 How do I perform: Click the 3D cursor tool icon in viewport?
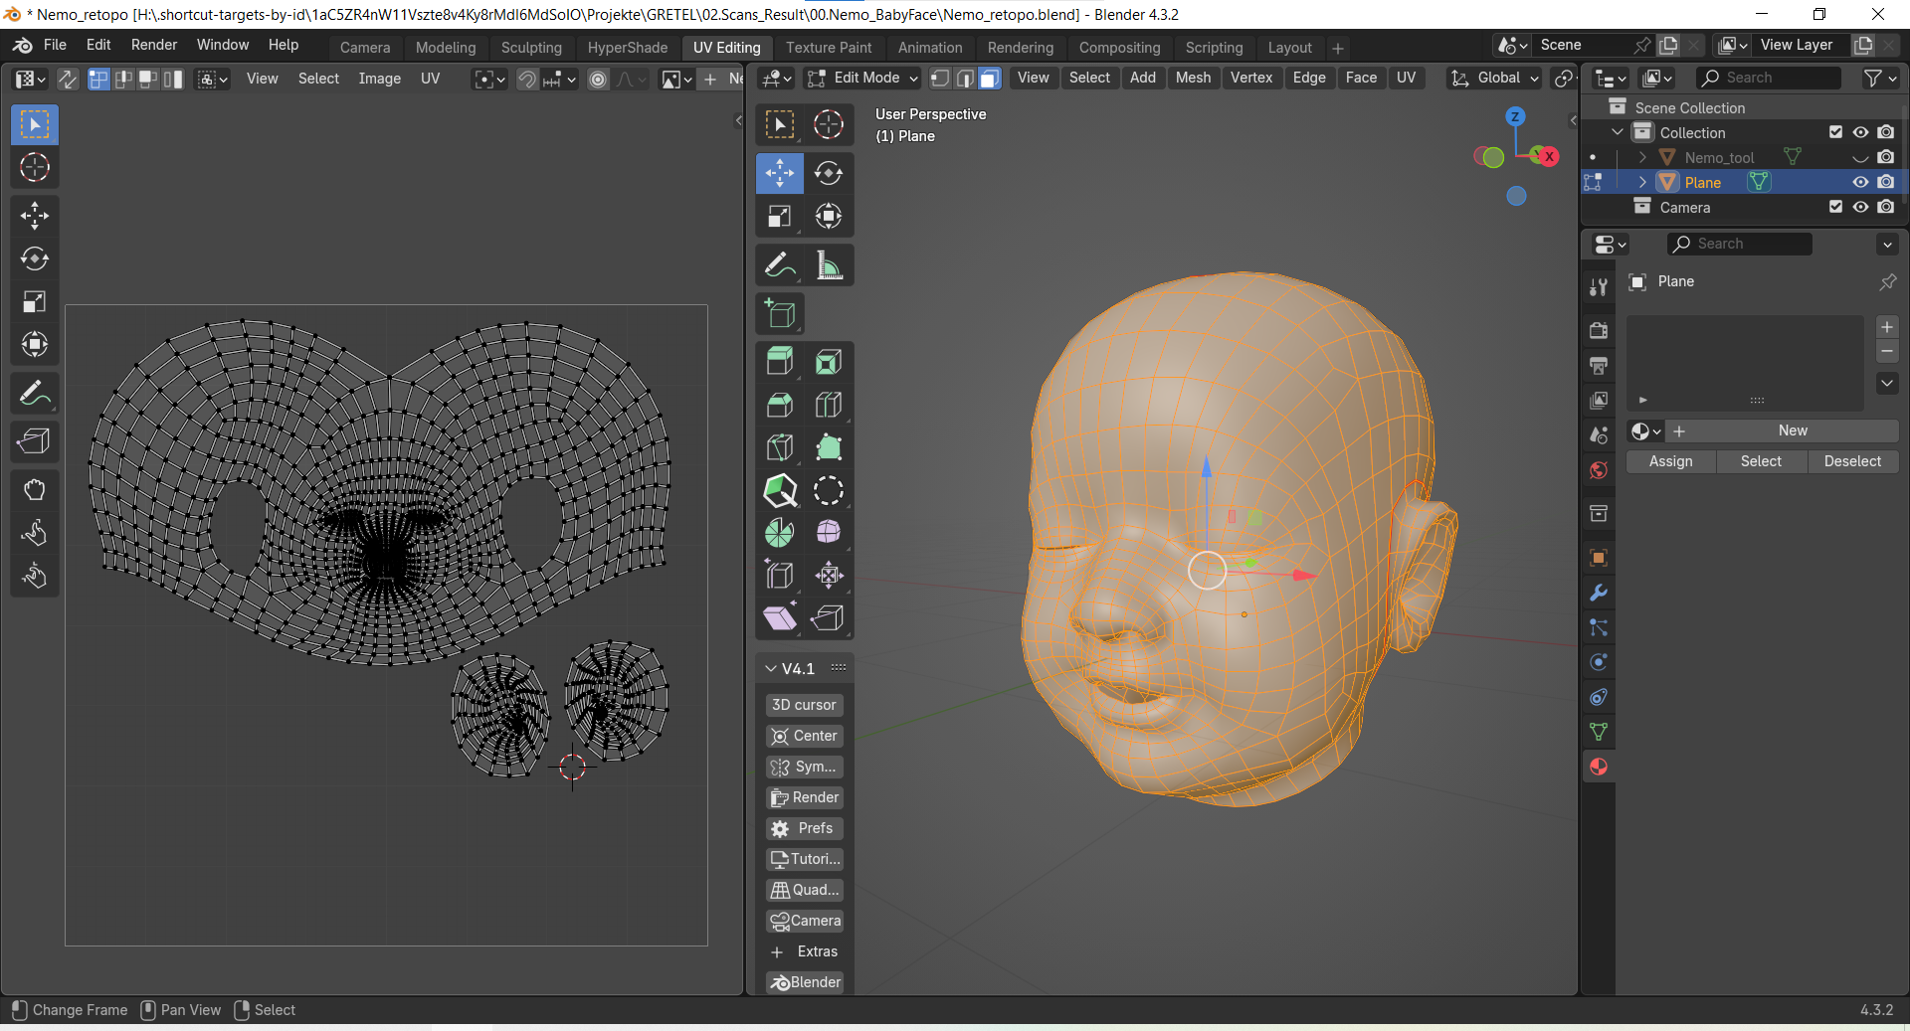829,124
